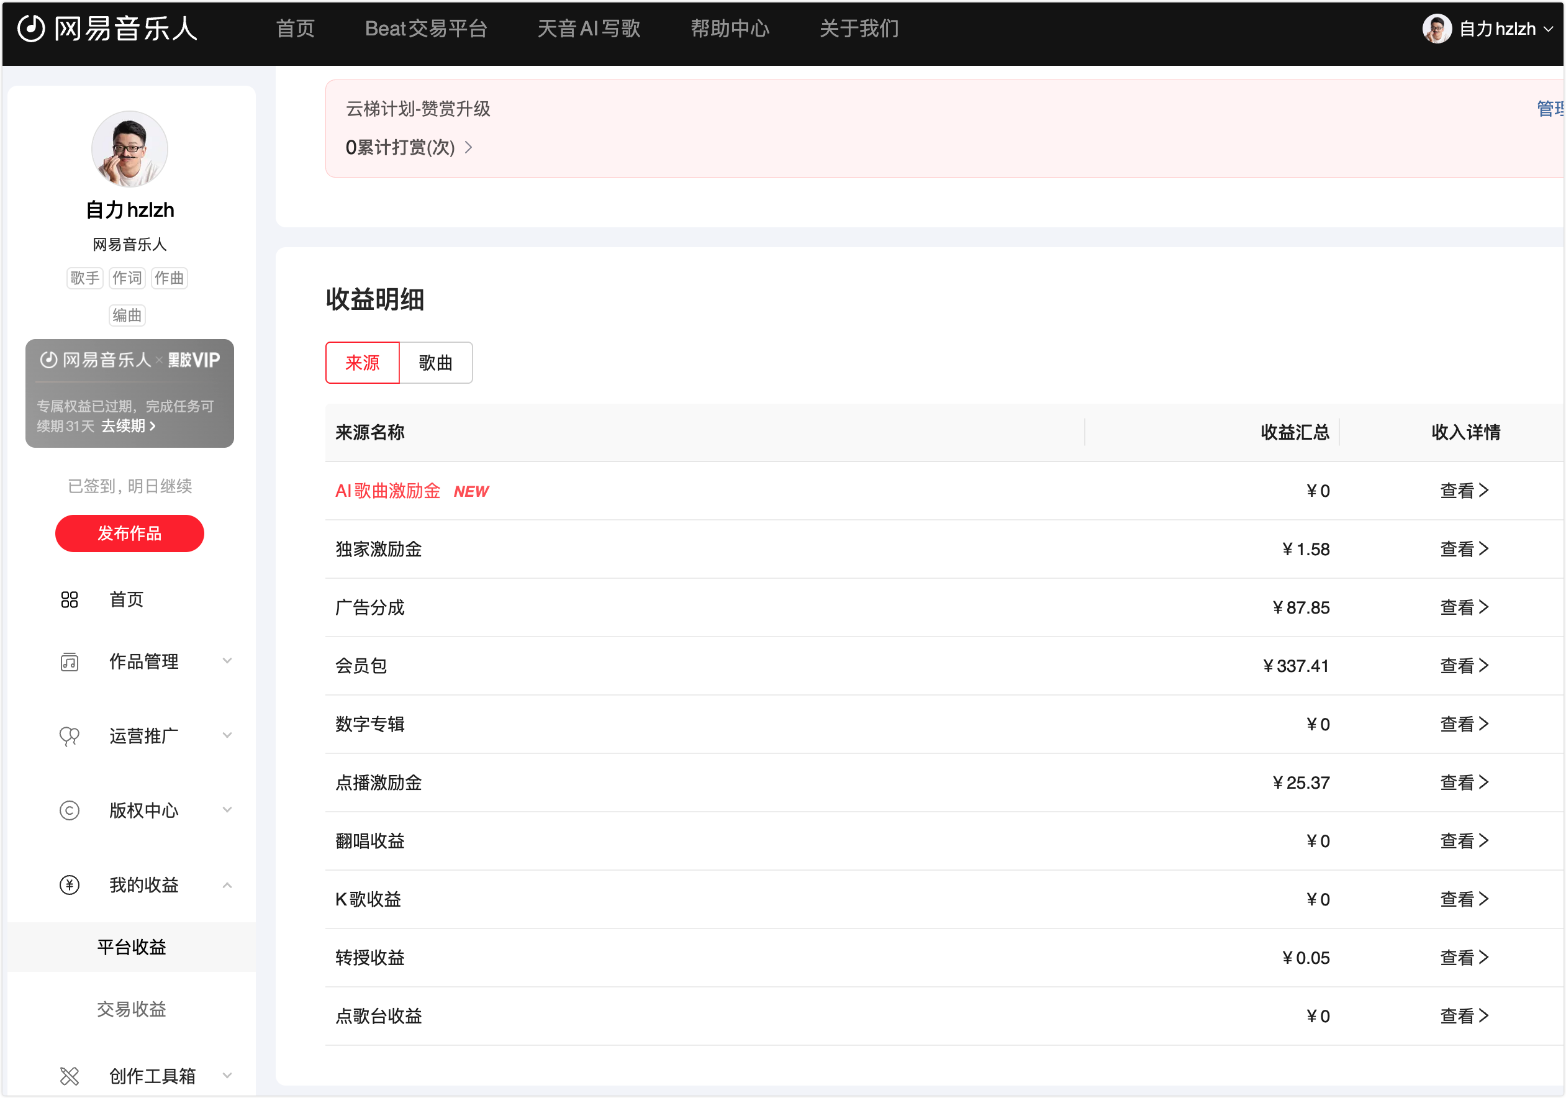Viewport: 1566px width, 1098px height.
Task: Click the 云梯计划-赞赏升级 banner title
Action: (418, 109)
